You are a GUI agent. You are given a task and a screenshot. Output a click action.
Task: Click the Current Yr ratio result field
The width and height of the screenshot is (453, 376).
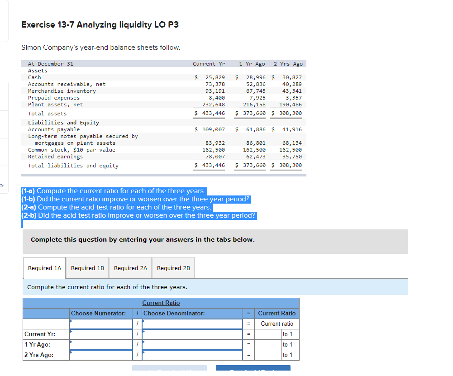pyautogui.click(x=268, y=334)
